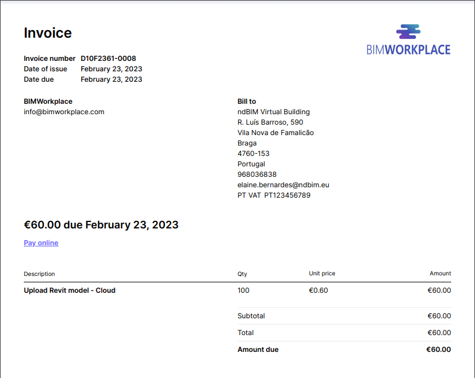The height and width of the screenshot is (378, 475).
Task: Select the quantity value 100
Action: [x=243, y=290]
